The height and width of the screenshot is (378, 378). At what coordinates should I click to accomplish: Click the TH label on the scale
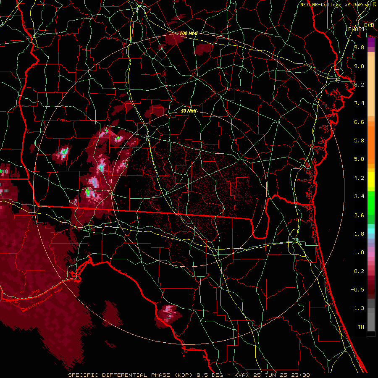pyautogui.click(x=361, y=327)
